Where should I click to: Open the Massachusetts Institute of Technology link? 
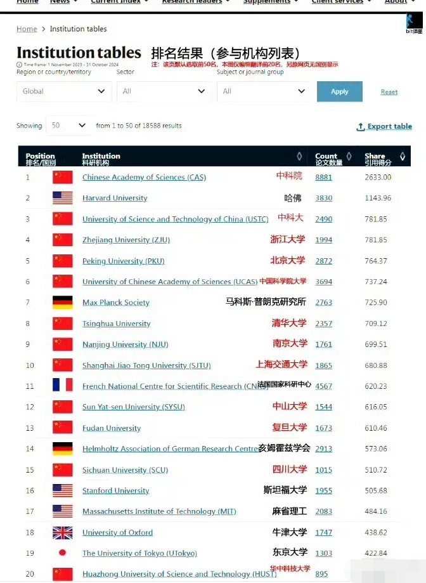[x=159, y=511]
